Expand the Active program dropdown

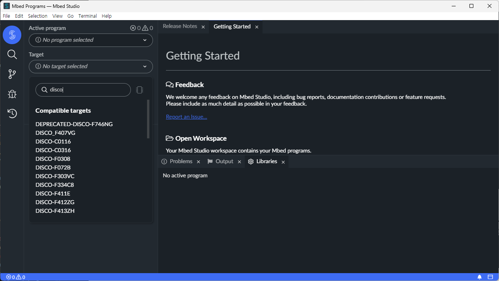tap(91, 40)
